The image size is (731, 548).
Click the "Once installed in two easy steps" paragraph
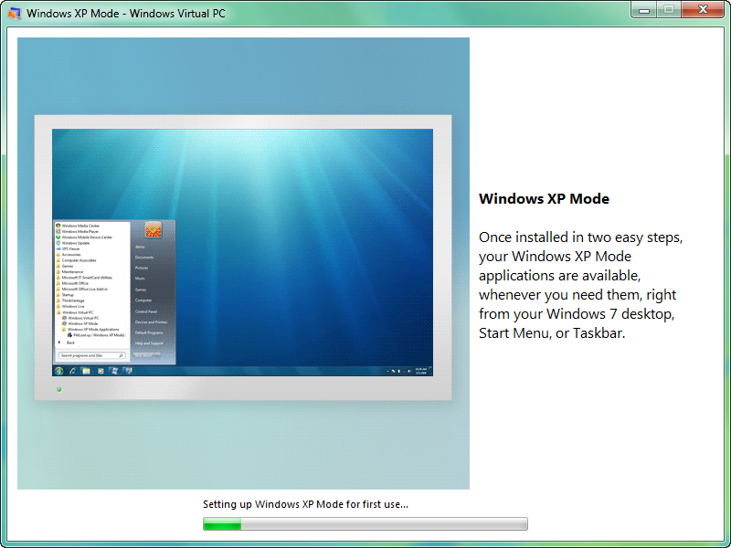coord(580,285)
